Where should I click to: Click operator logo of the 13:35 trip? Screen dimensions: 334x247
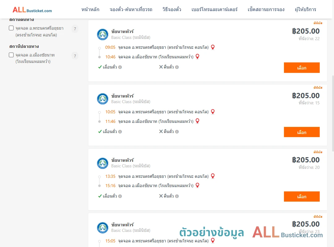pyautogui.click(x=103, y=163)
